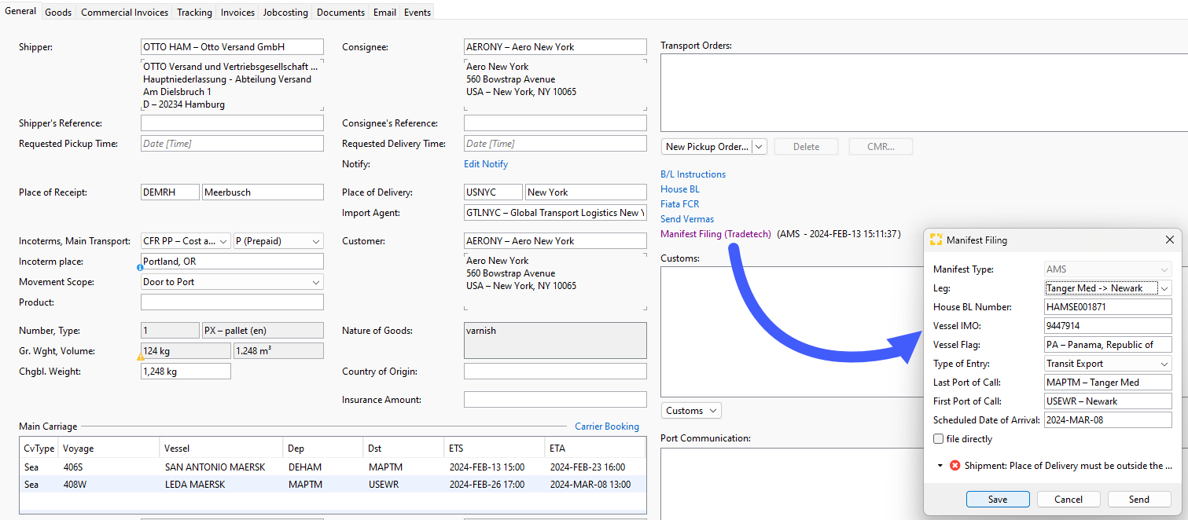Click the New Pickup Order button

[707, 147]
